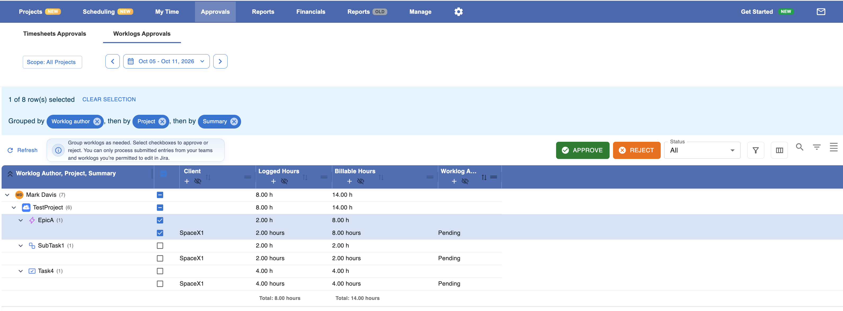Screen dimensions: 843x311
Task: Remove the Summary grouping chip
Action: pos(234,122)
